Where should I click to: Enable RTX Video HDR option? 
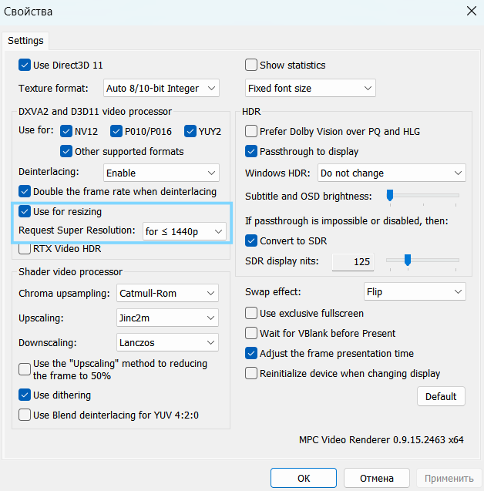(25, 249)
